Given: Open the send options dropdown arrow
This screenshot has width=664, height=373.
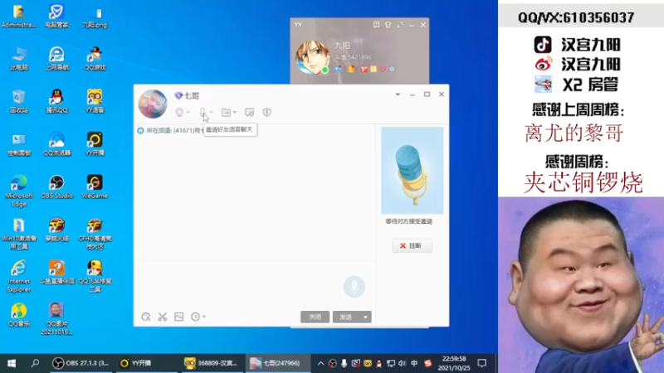Looking at the screenshot, I should (x=365, y=317).
